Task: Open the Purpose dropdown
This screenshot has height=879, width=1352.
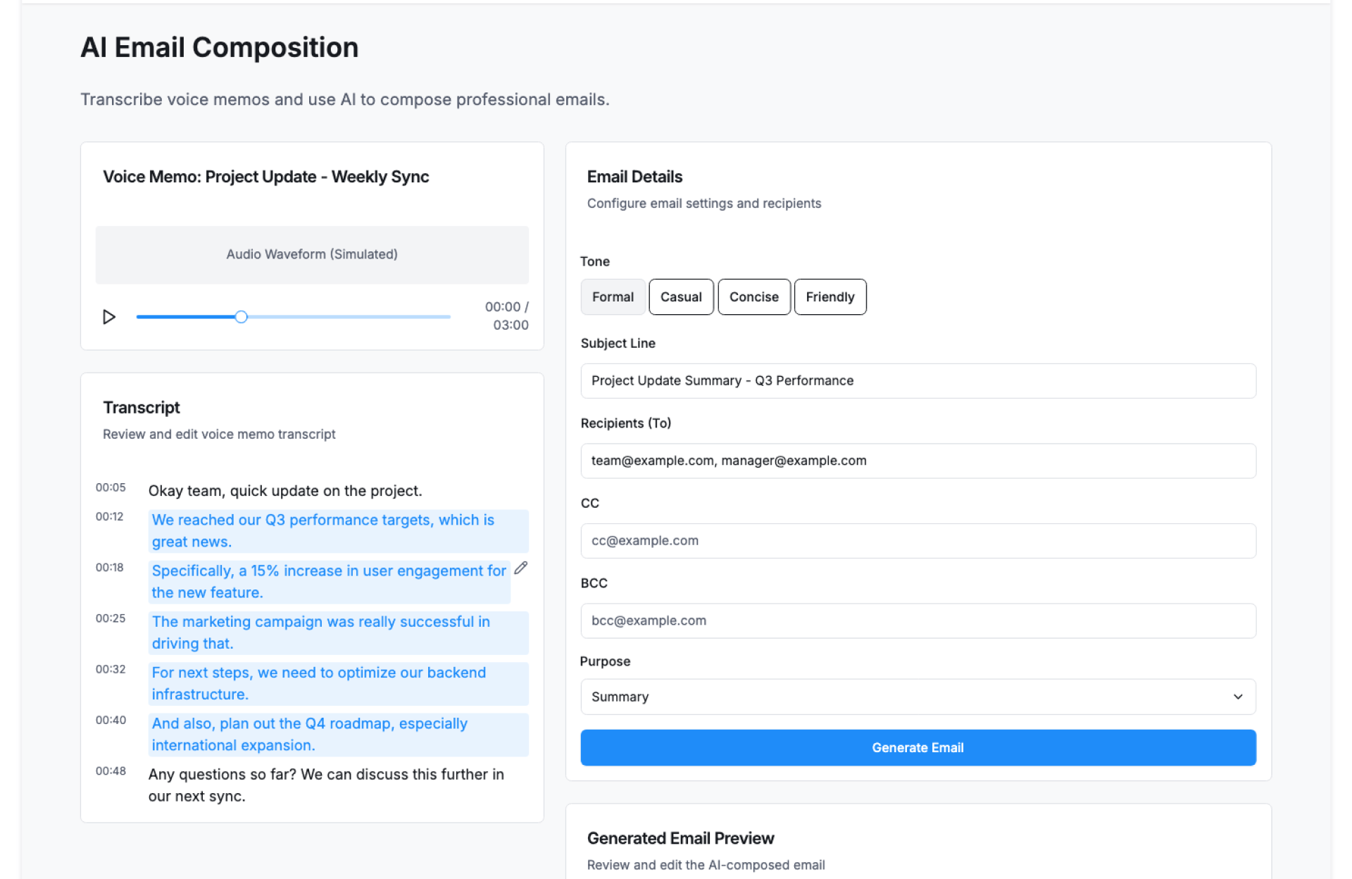Action: pyautogui.click(x=917, y=697)
